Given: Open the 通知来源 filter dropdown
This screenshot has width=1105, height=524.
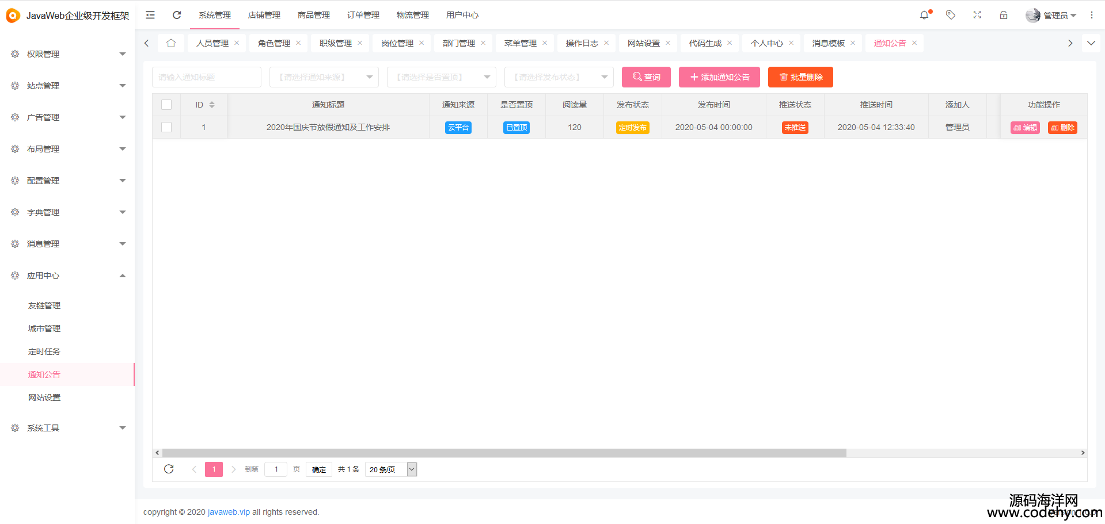Looking at the screenshot, I should (x=324, y=77).
